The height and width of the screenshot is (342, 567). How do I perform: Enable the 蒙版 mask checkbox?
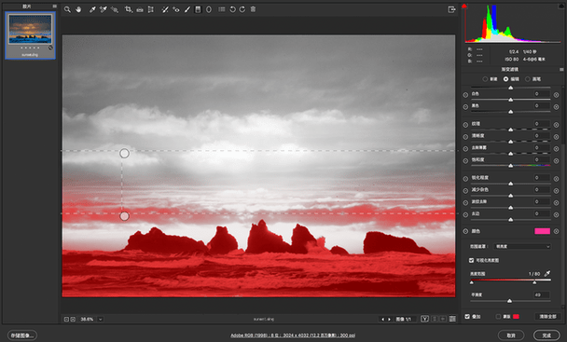click(498, 316)
